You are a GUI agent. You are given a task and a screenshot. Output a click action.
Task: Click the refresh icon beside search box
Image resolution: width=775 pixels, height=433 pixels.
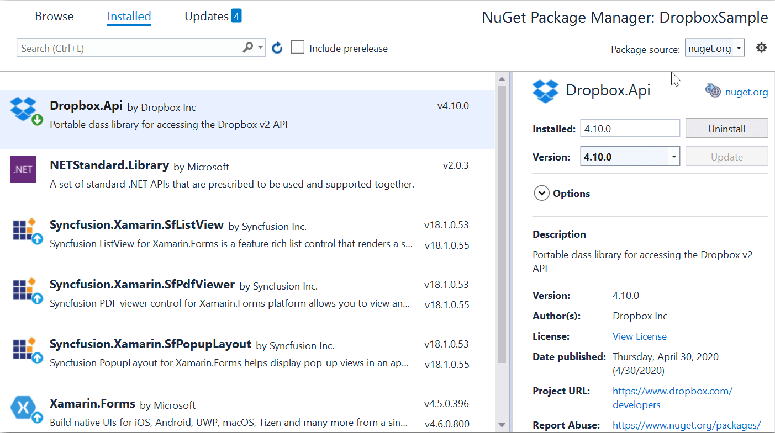(277, 49)
